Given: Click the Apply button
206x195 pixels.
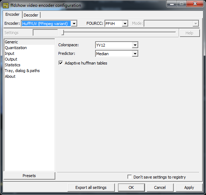Looking at the screenshot, I should click(189, 187).
